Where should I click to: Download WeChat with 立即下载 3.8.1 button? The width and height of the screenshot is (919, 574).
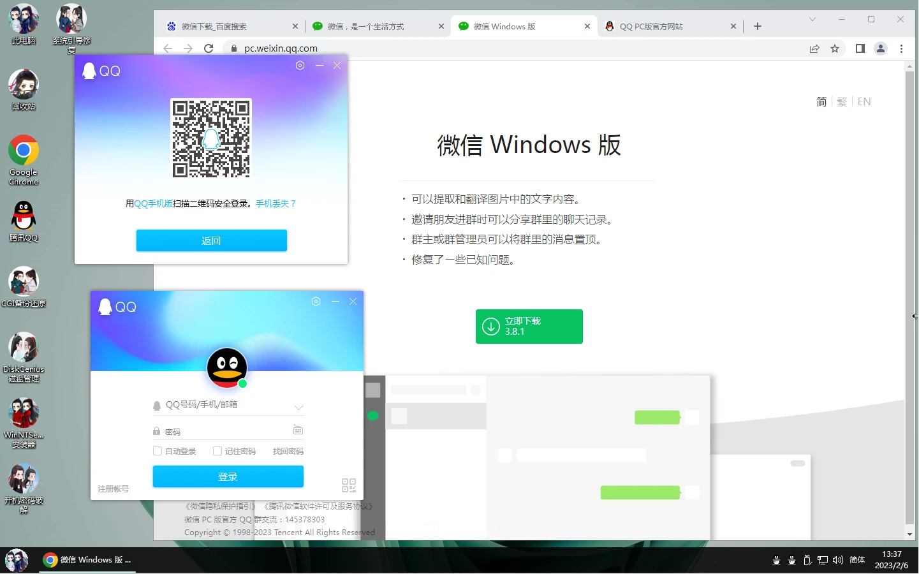[529, 327]
